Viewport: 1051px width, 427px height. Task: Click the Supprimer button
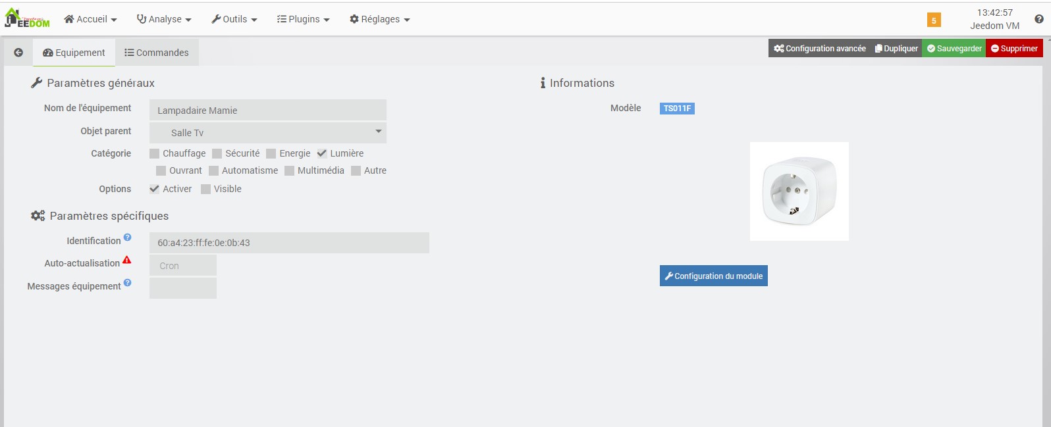click(x=1014, y=48)
